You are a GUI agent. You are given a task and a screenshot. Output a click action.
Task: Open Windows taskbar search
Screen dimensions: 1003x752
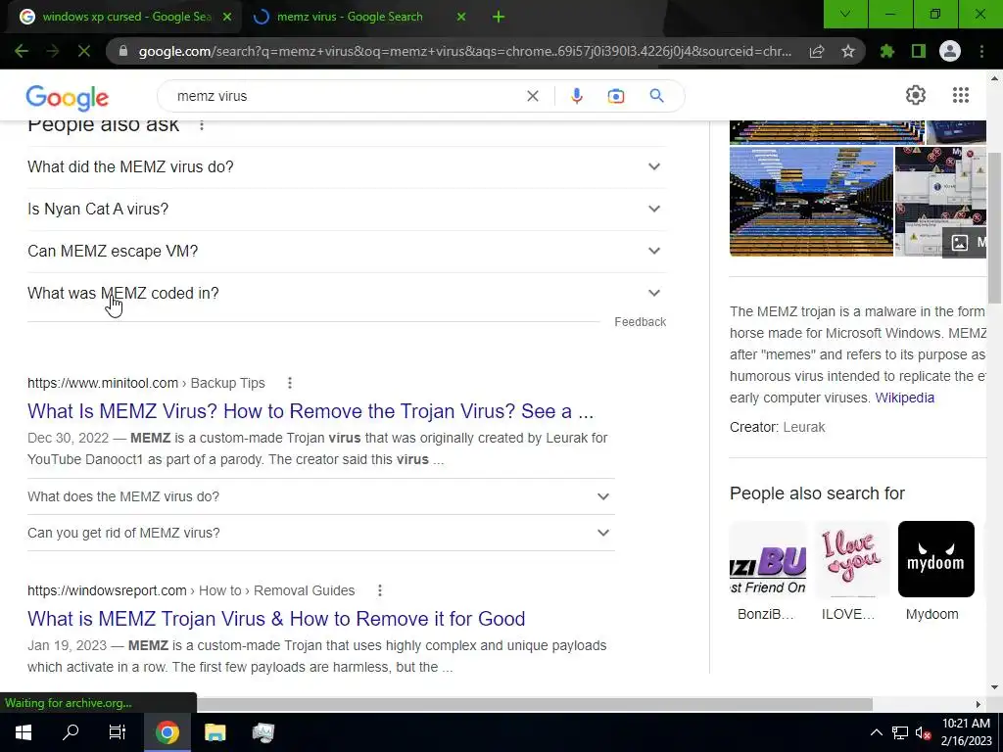point(71,732)
